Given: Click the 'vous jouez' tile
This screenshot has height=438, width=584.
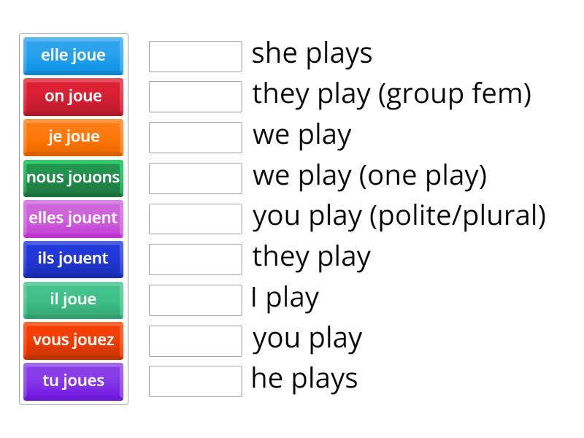Looking at the screenshot, I should pos(73,340).
